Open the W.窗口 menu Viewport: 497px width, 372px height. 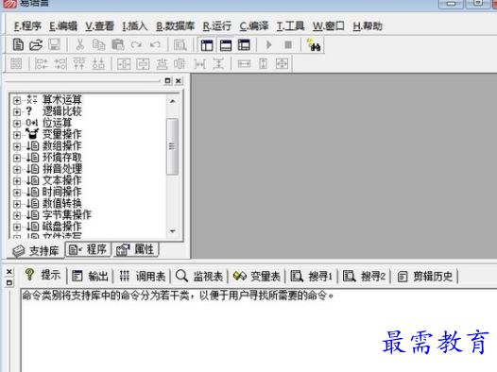[329, 25]
